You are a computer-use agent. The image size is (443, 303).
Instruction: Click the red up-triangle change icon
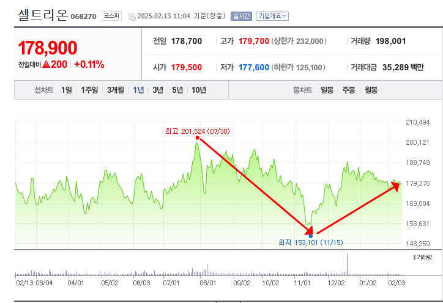47,65
